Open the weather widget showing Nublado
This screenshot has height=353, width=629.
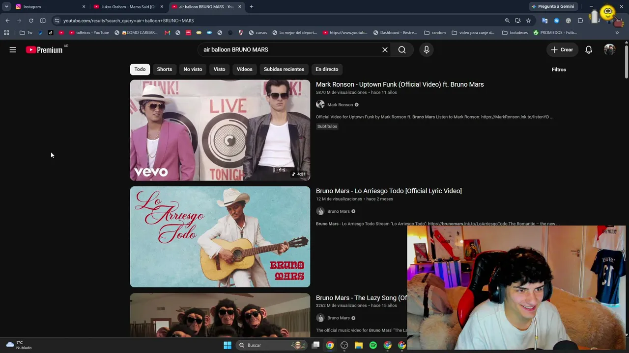click(x=19, y=345)
